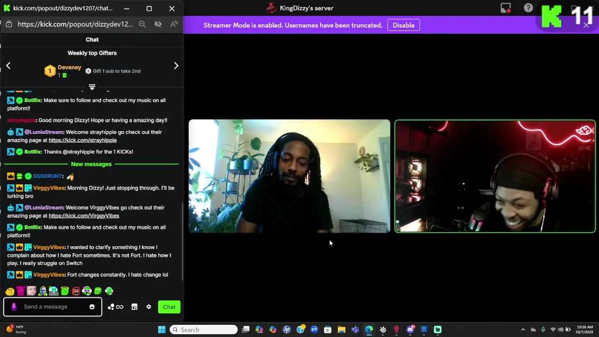Select the red-lit streamer video tile
Image resolution: width=599 pixels, height=337 pixels.
click(495, 176)
